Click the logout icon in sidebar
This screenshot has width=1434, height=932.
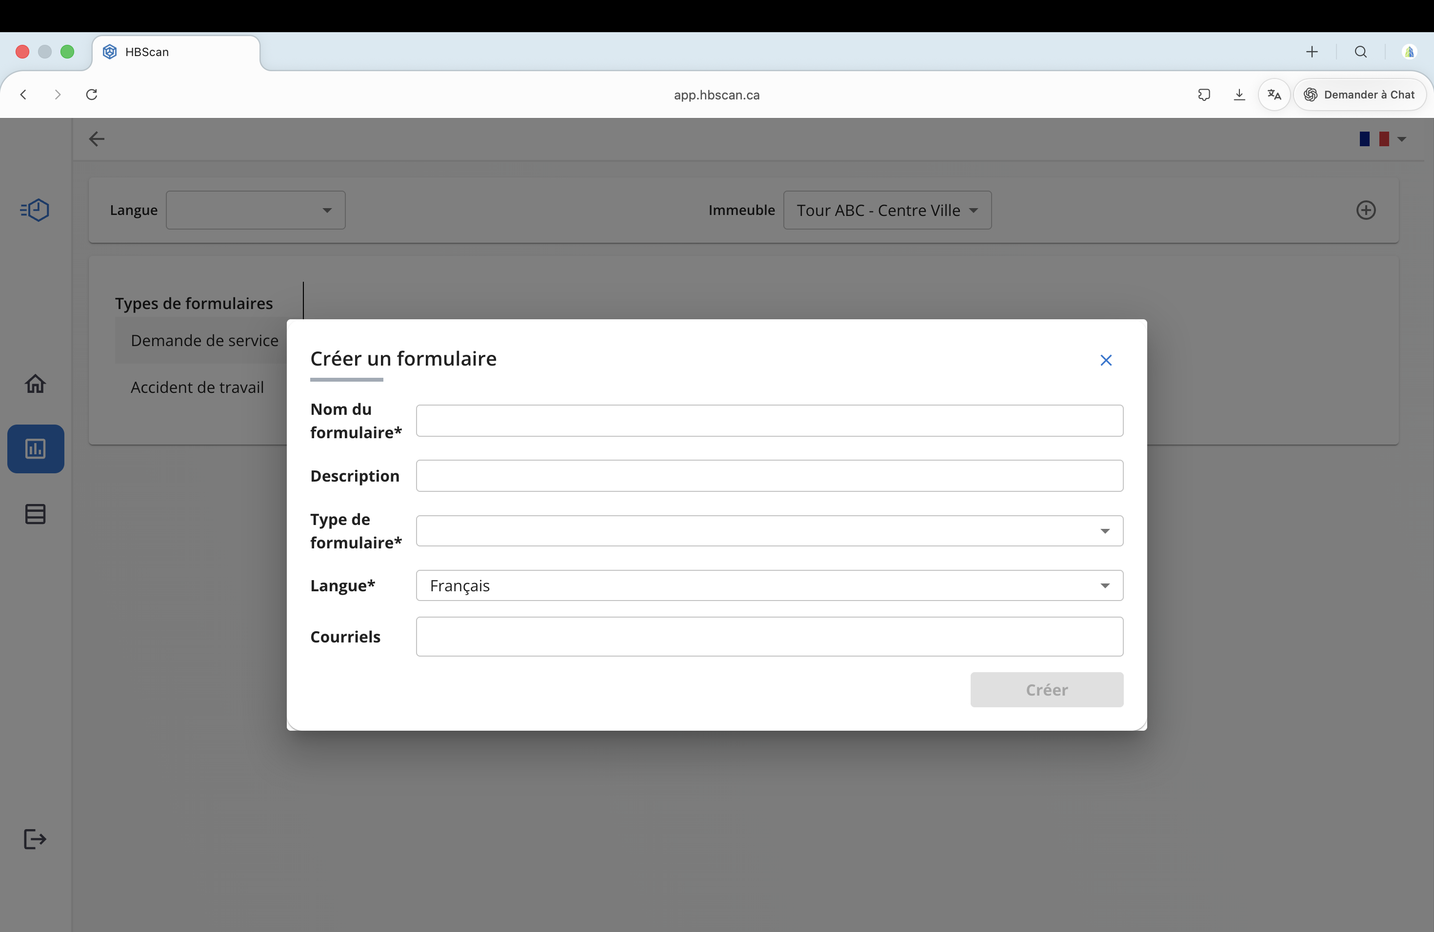click(35, 839)
